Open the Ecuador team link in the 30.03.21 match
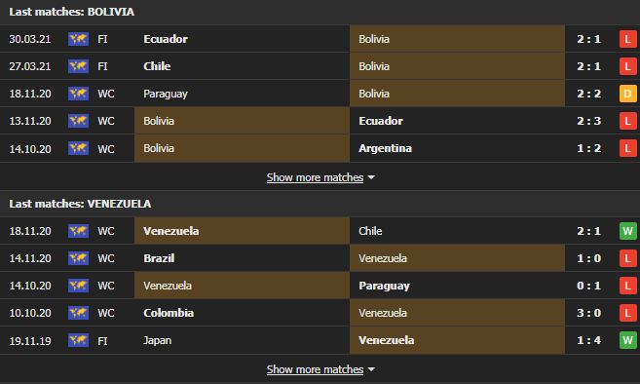The width and height of the screenshot is (640, 384). 166,39
